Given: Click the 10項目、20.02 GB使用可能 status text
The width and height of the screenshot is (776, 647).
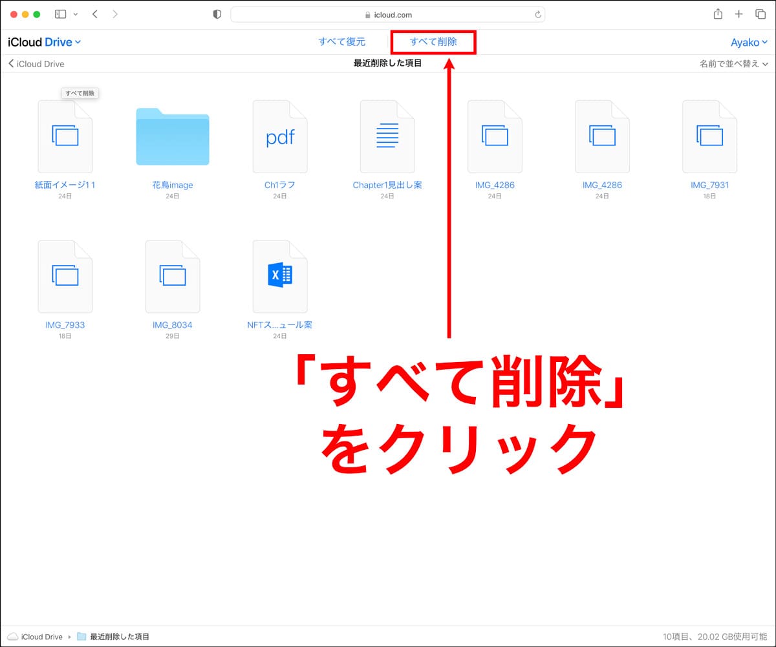Looking at the screenshot, I should [715, 637].
